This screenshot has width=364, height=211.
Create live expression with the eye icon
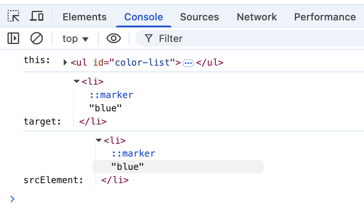(114, 39)
